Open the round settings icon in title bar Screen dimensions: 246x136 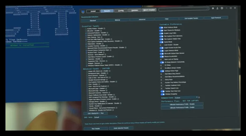[x=222, y=8]
